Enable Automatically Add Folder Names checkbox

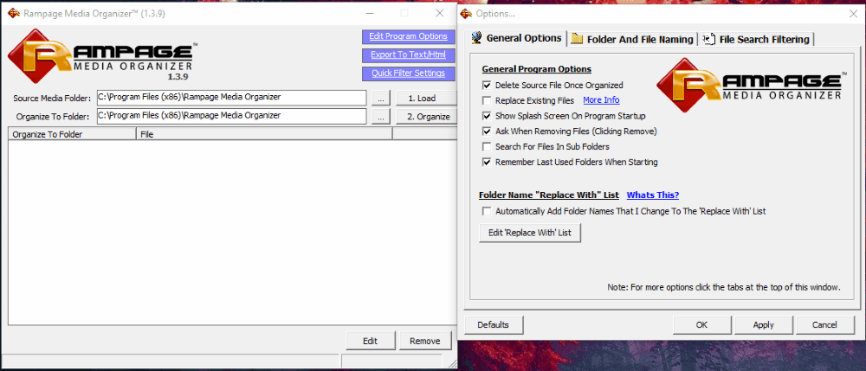point(487,211)
